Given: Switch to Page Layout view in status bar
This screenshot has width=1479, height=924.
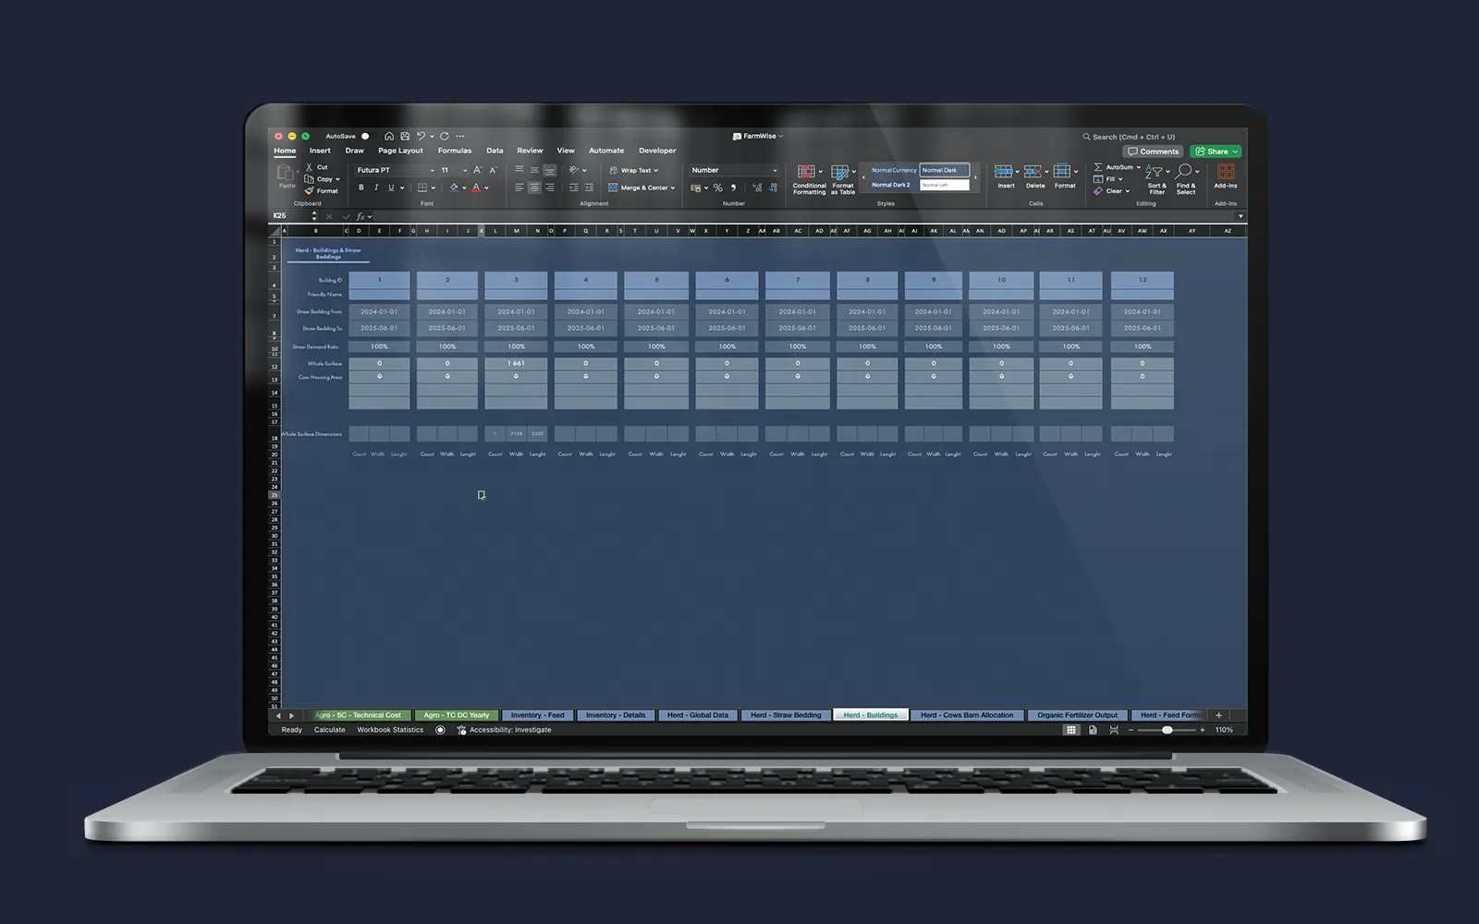Looking at the screenshot, I should point(1093,730).
